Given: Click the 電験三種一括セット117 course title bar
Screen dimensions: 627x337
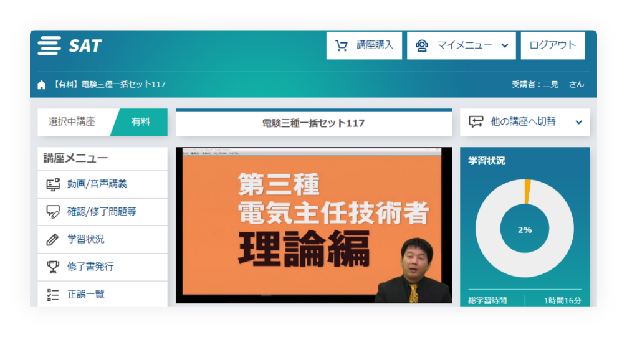Looking at the screenshot, I should [x=313, y=123].
